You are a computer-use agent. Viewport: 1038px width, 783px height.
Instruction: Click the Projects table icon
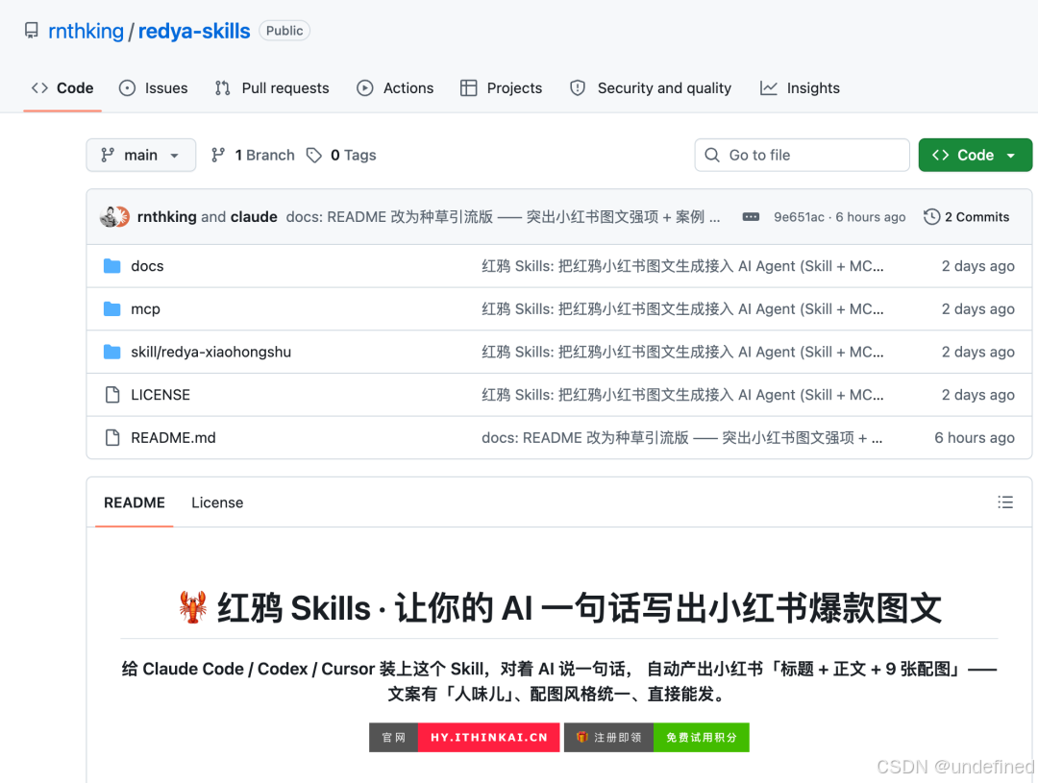pyautogui.click(x=469, y=88)
